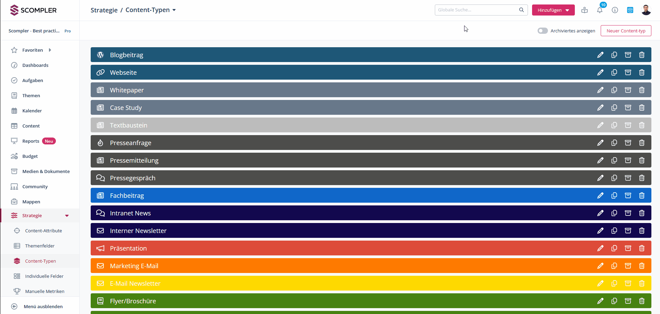Open Kalender in the sidebar
This screenshot has height=314, width=660.
click(32, 111)
